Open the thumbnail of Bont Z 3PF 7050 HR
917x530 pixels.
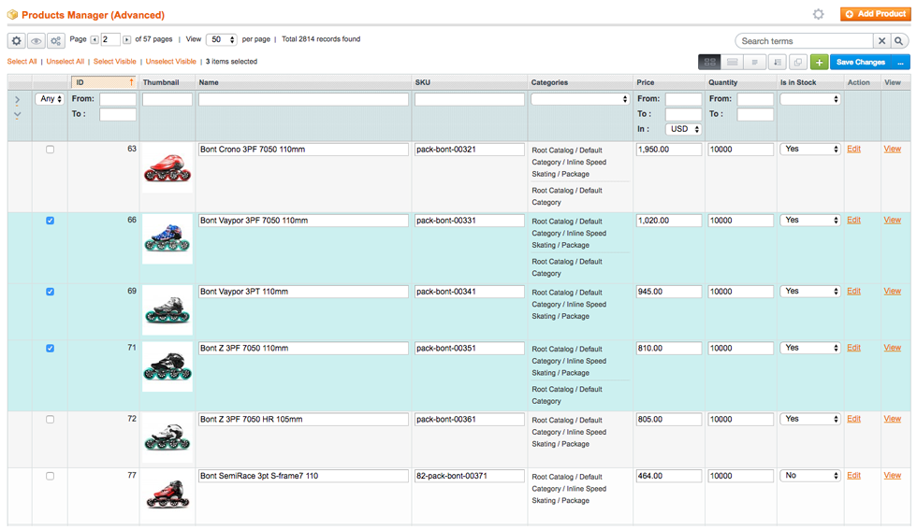(x=167, y=437)
